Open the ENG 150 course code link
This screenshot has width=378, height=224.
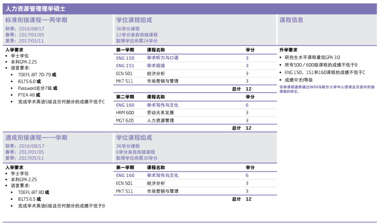point(125,58)
